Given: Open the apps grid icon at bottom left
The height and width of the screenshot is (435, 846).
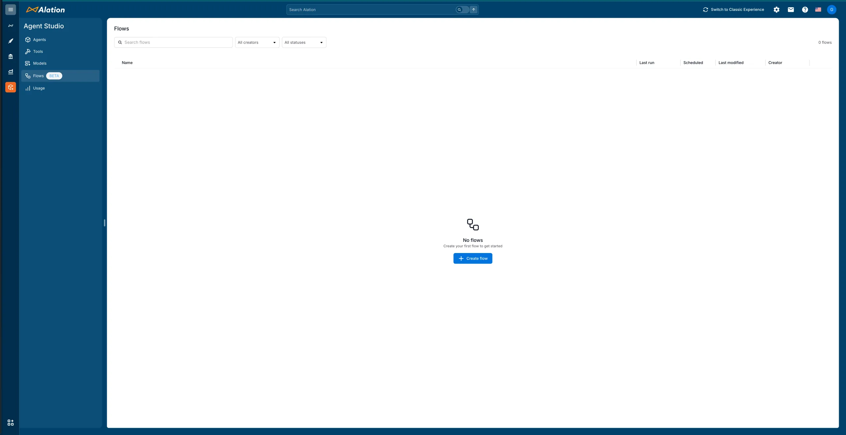Looking at the screenshot, I should point(10,422).
